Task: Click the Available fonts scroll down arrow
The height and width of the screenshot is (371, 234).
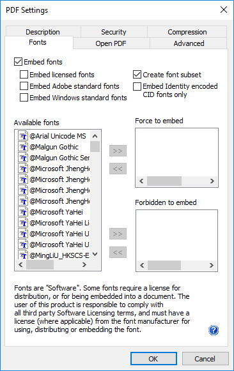Action: (x=95, y=254)
